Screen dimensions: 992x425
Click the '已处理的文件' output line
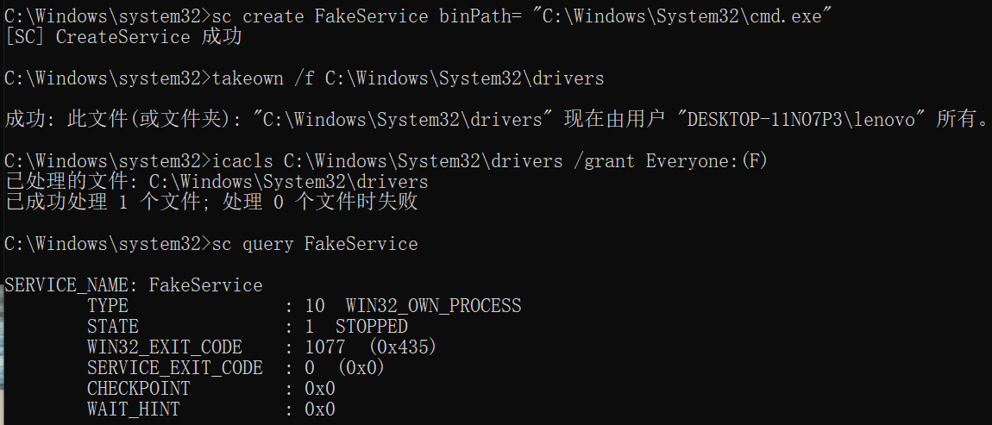(216, 182)
